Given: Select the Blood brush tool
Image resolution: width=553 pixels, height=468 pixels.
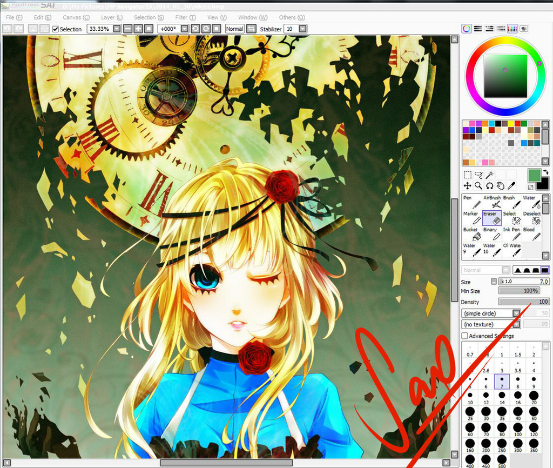Looking at the screenshot, I should (x=531, y=233).
